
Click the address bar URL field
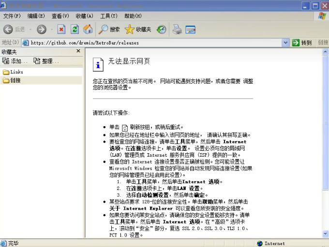155,43
